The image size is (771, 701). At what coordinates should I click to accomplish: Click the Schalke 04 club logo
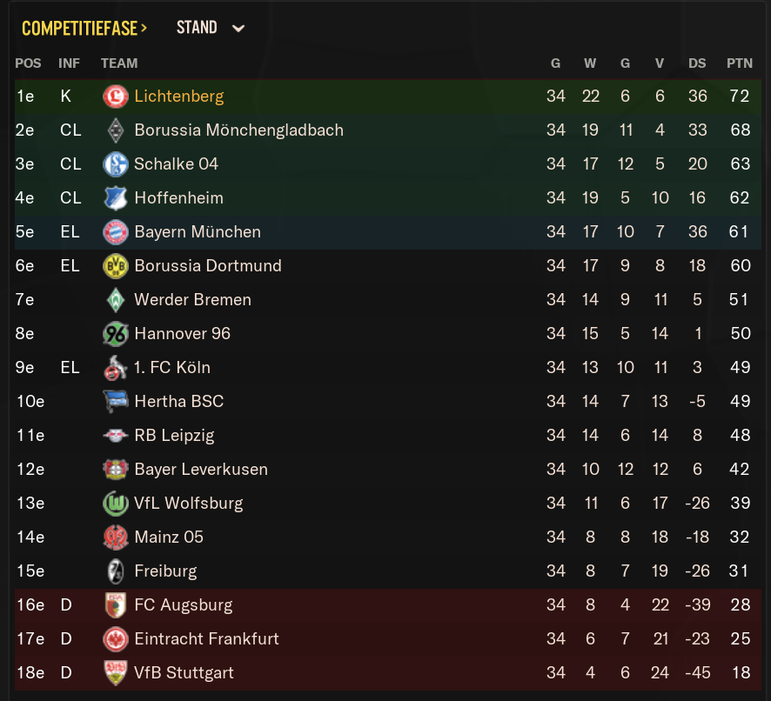click(116, 164)
